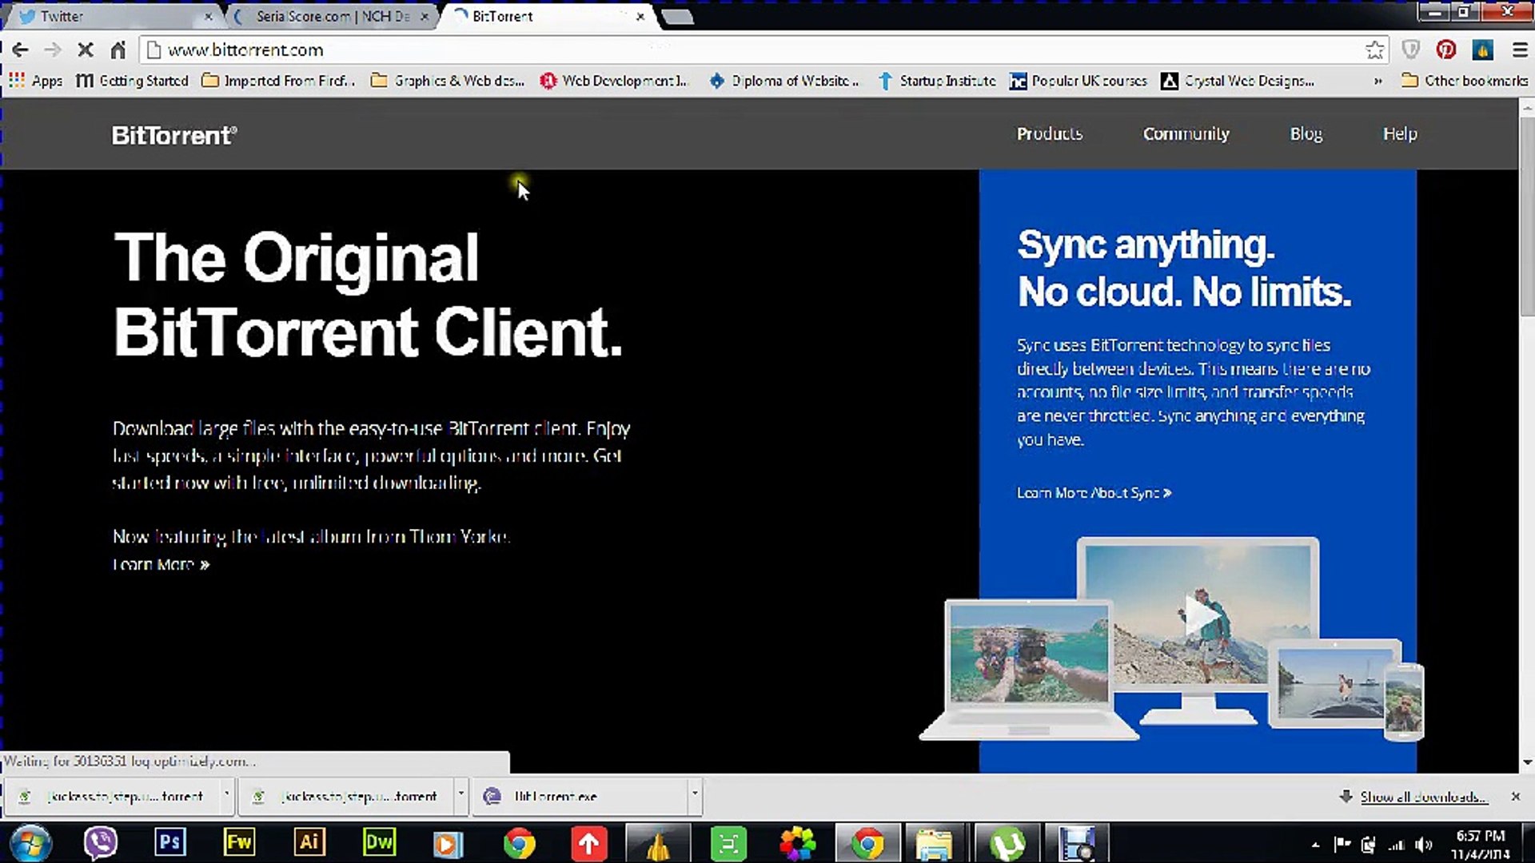Click Show all downloads link

coord(1423,797)
